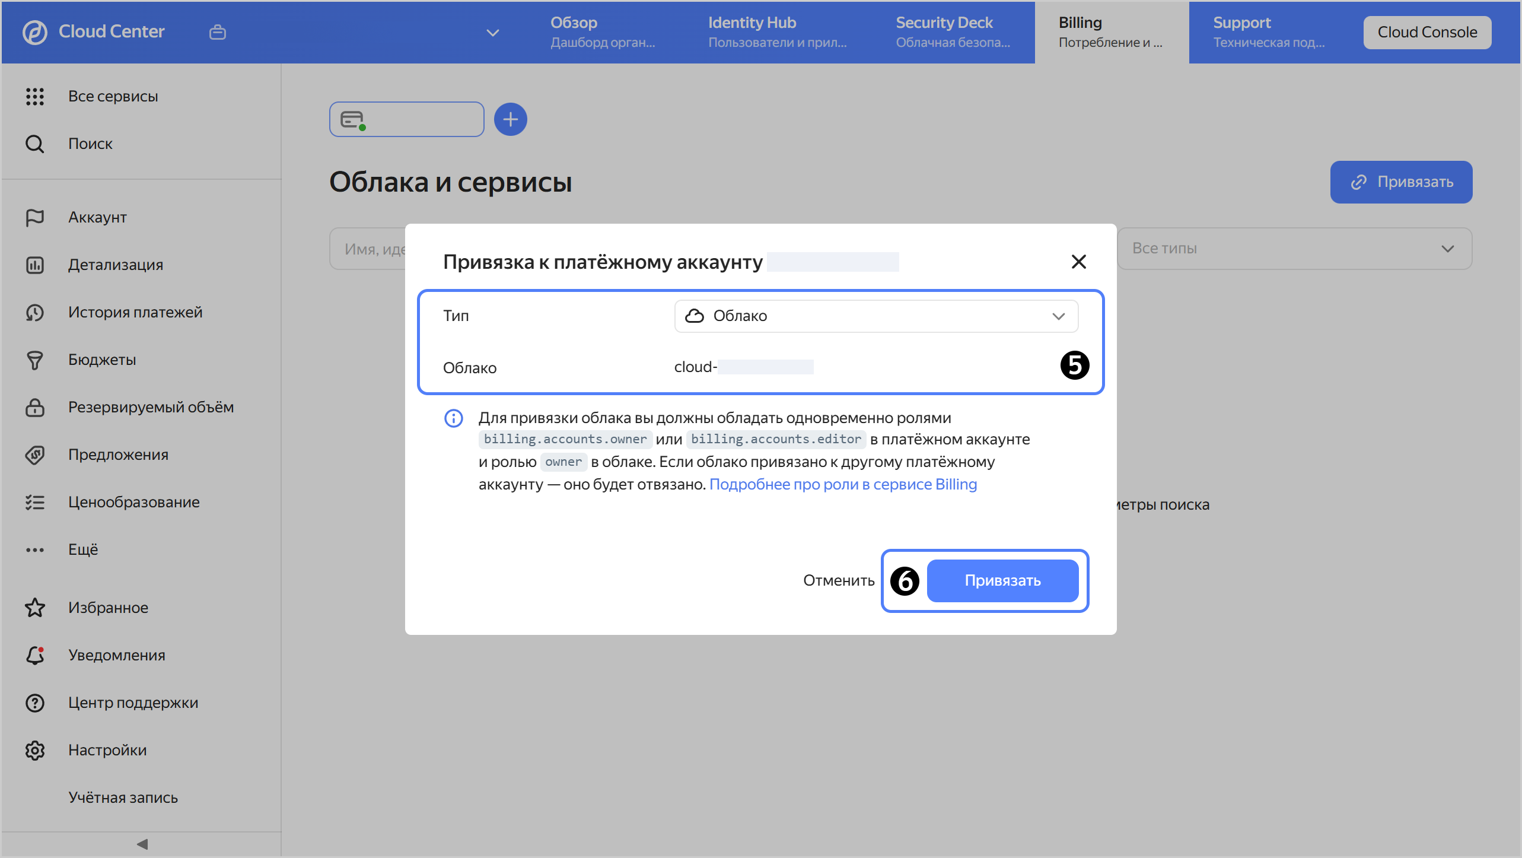Open the Все сервисы grid icon

[35, 96]
